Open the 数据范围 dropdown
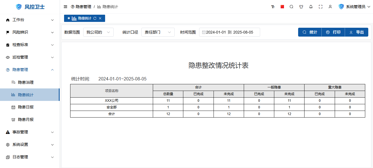The width and height of the screenshot is (373, 168). pyautogui.click(x=98, y=32)
